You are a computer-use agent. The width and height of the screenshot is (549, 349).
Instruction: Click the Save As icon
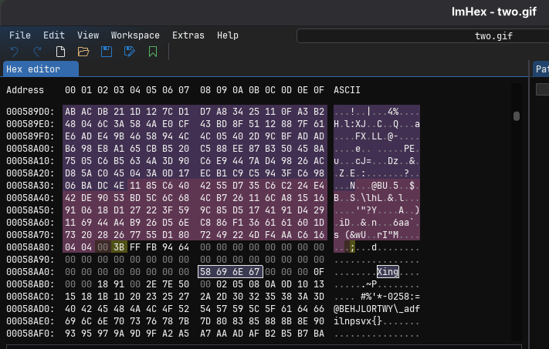tap(130, 52)
